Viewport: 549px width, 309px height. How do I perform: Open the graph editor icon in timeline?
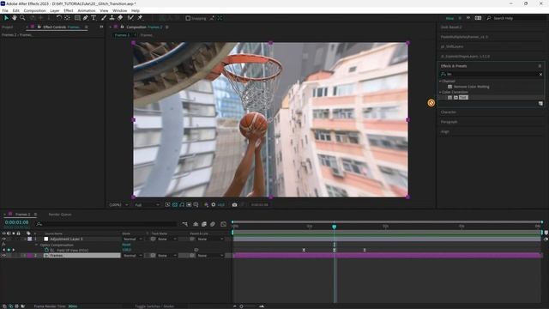223,224
